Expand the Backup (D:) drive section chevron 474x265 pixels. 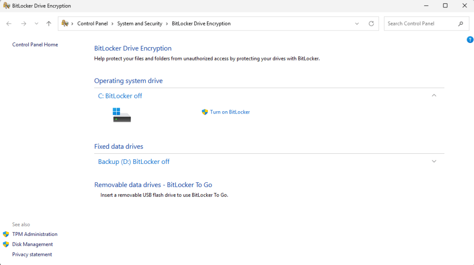tap(434, 162)
